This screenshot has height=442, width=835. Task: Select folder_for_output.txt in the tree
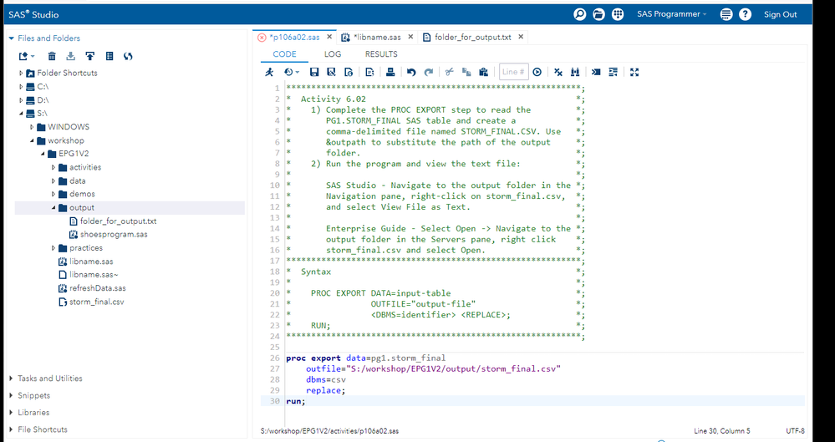coord(118,221)
